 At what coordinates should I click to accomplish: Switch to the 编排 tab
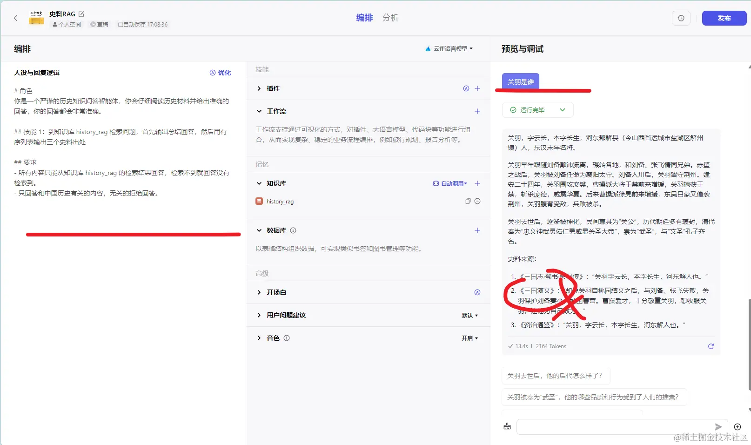tap(365, 18)
